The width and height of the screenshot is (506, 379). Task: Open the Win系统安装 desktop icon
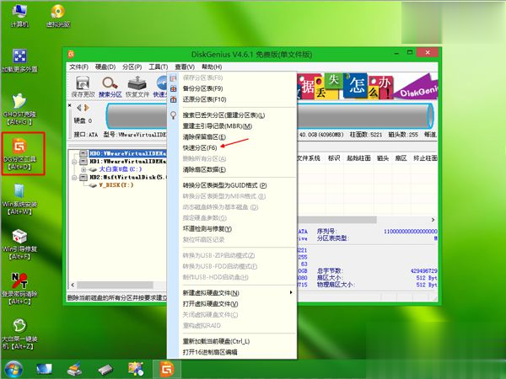click(x=19, y=197)
